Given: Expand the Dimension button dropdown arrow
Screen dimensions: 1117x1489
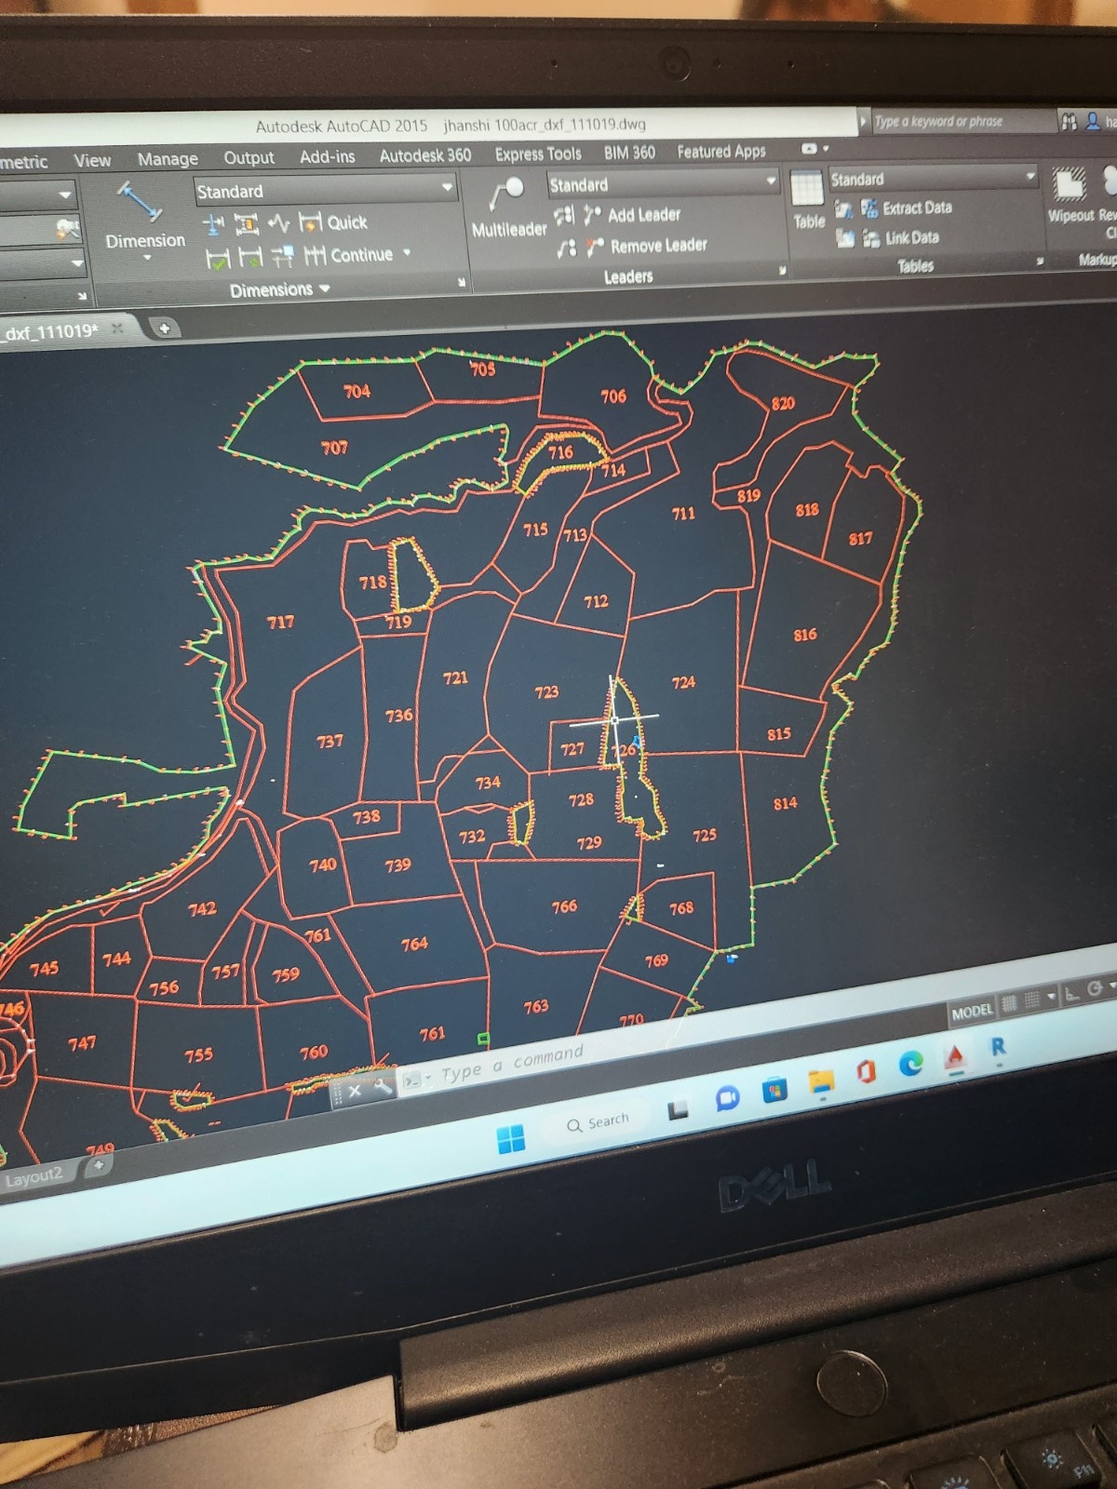Looking at the screenshot, I should [x=147, y=258].
